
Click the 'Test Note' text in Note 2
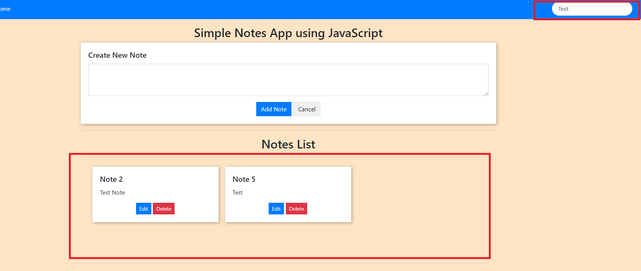tap(112, 193)
